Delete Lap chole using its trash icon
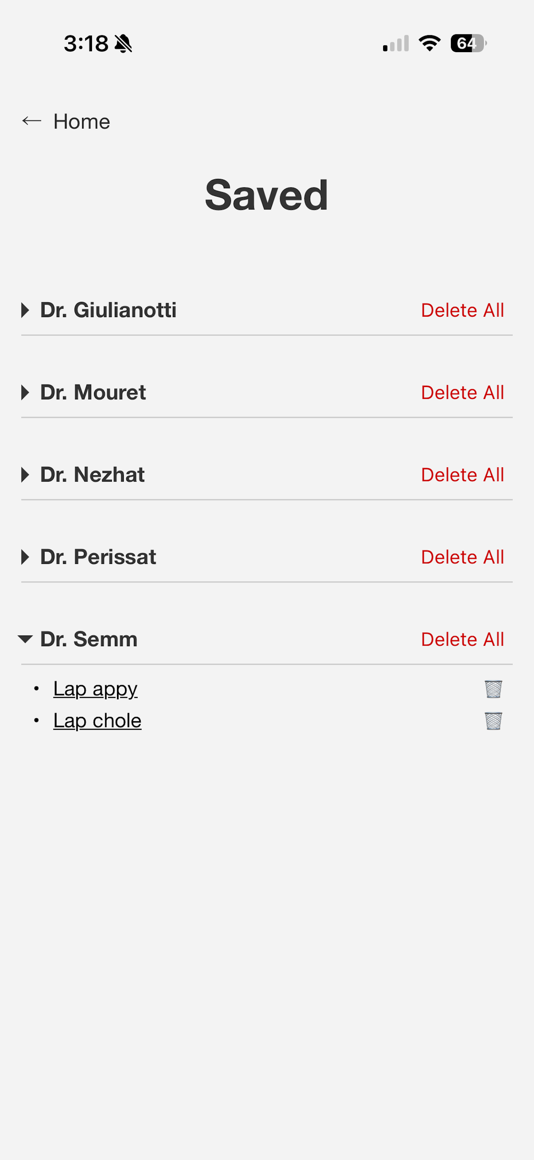The image size is (534, 1160). (493, 721)
